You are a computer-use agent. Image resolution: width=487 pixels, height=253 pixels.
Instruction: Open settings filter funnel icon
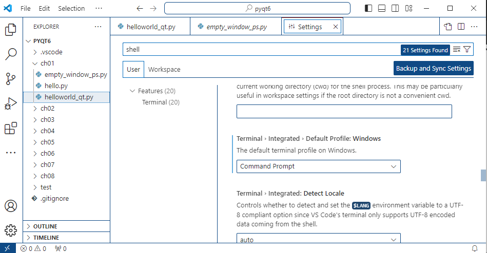click(467, 50)
